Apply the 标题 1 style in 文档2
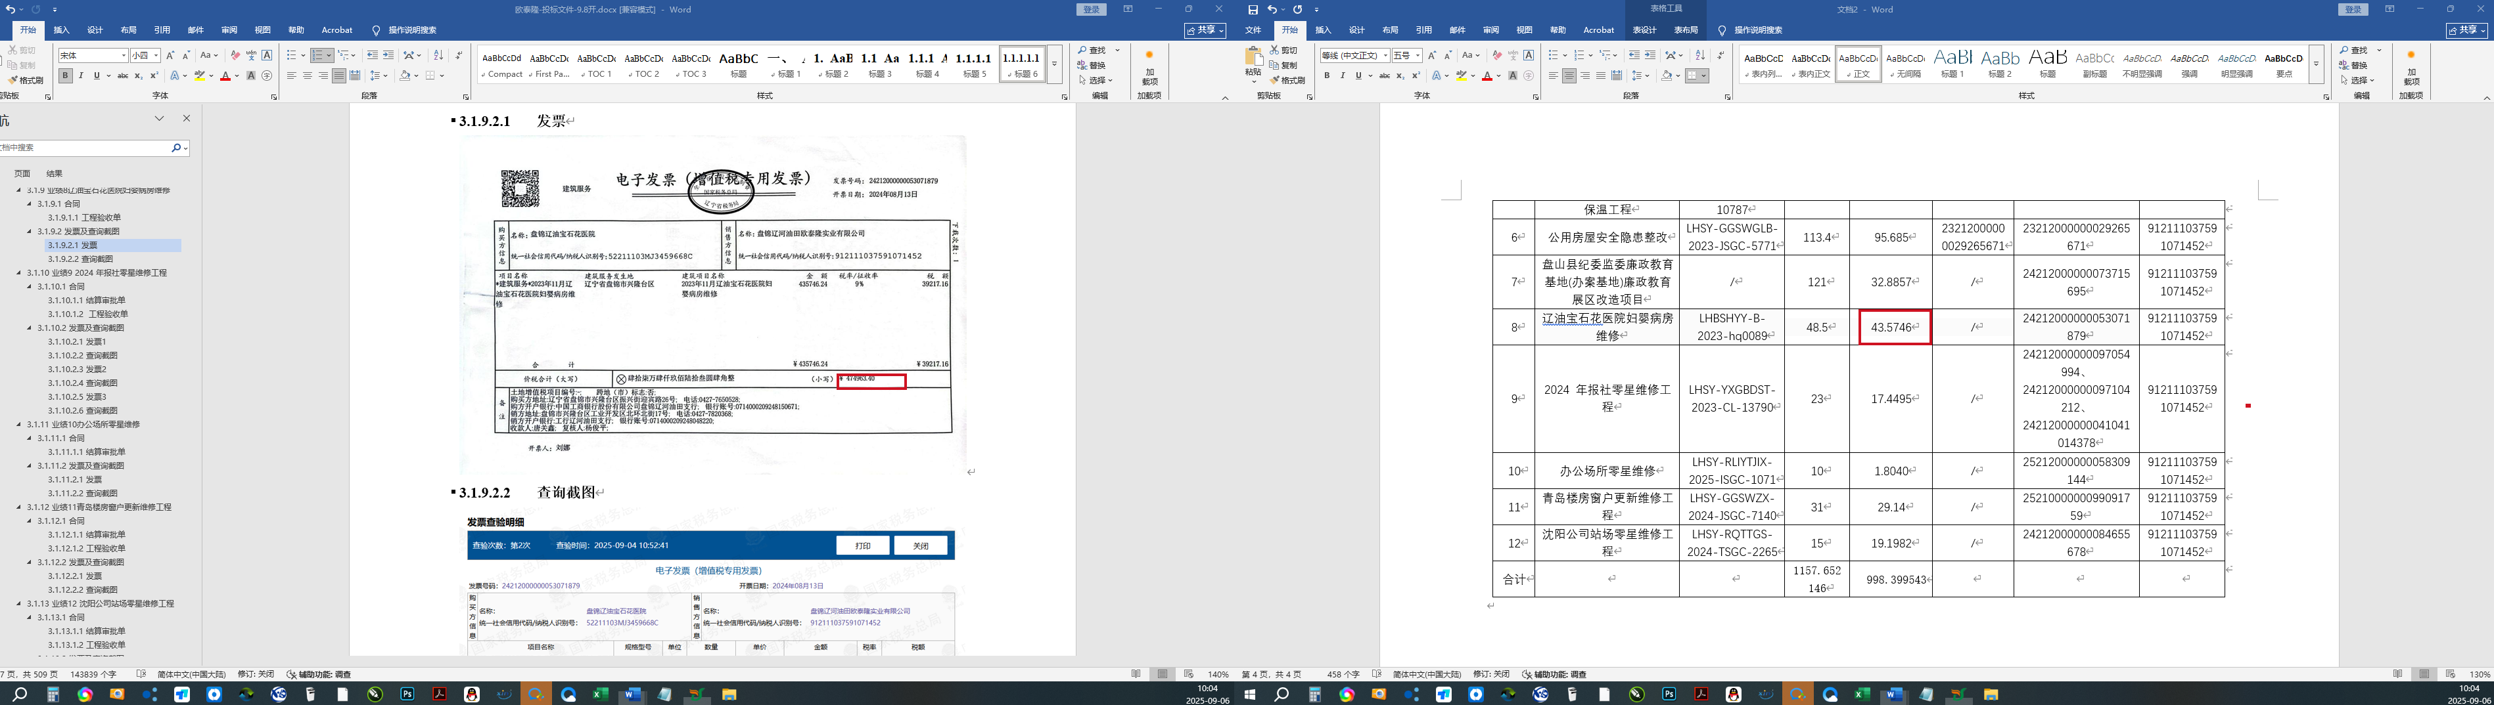The height and width of the screenshot is (705, 2494). (1952, 64)
